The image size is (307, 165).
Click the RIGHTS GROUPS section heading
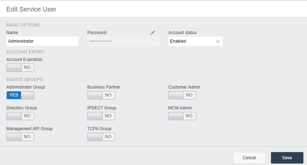pyautogui.click(x=24, y=80)
